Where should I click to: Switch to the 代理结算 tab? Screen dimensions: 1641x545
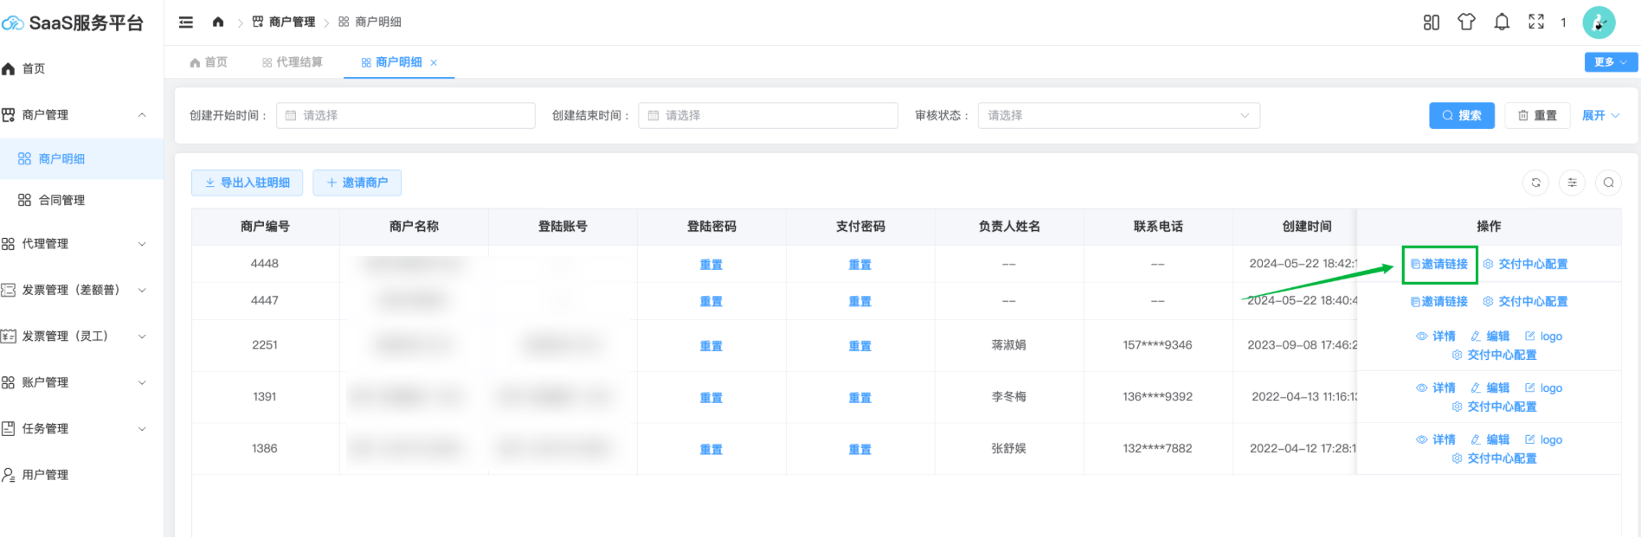293,62
